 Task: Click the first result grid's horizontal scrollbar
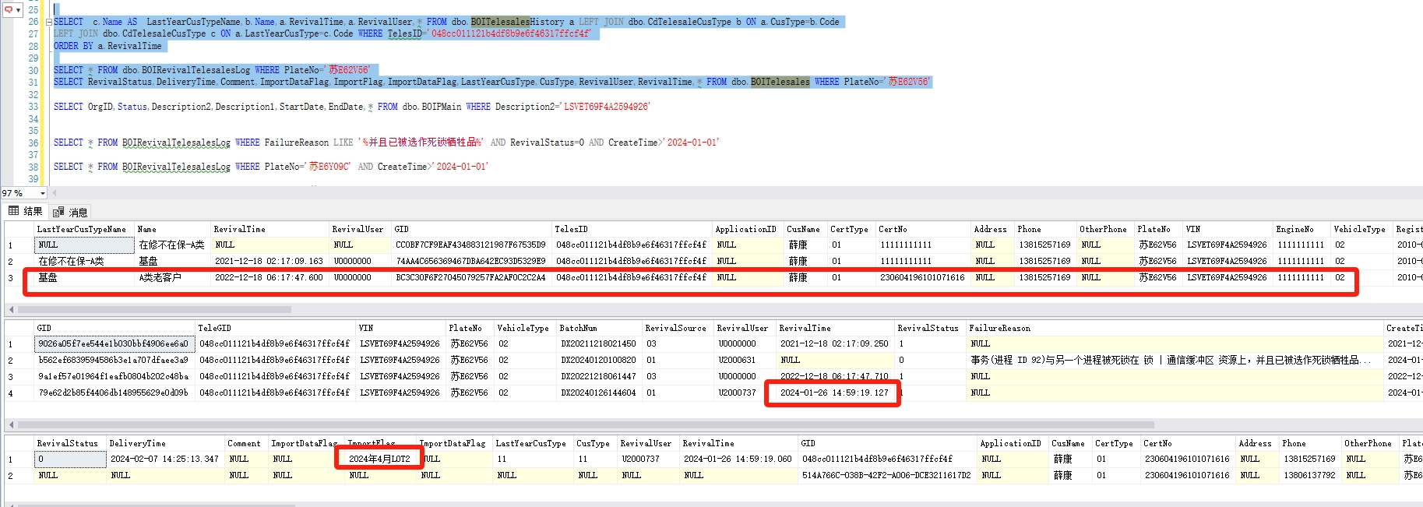156,309
